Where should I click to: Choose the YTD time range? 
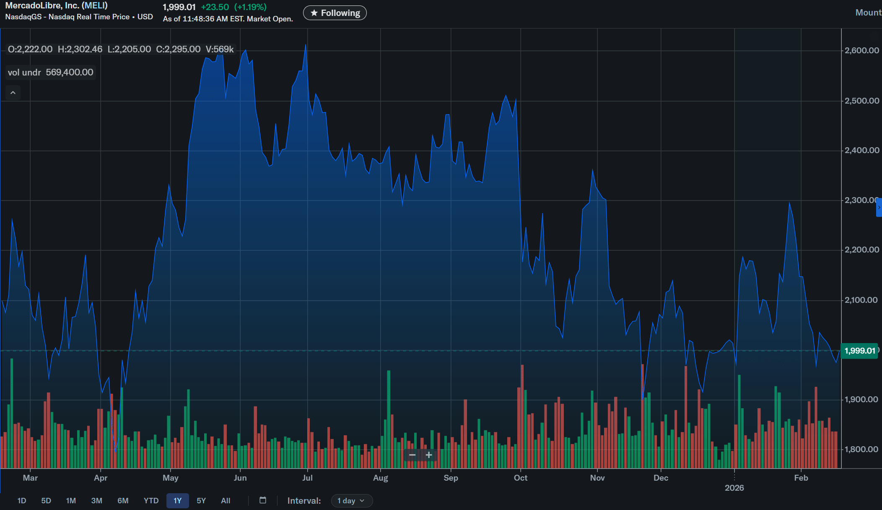pyautogui.click(x=151, y=501)
